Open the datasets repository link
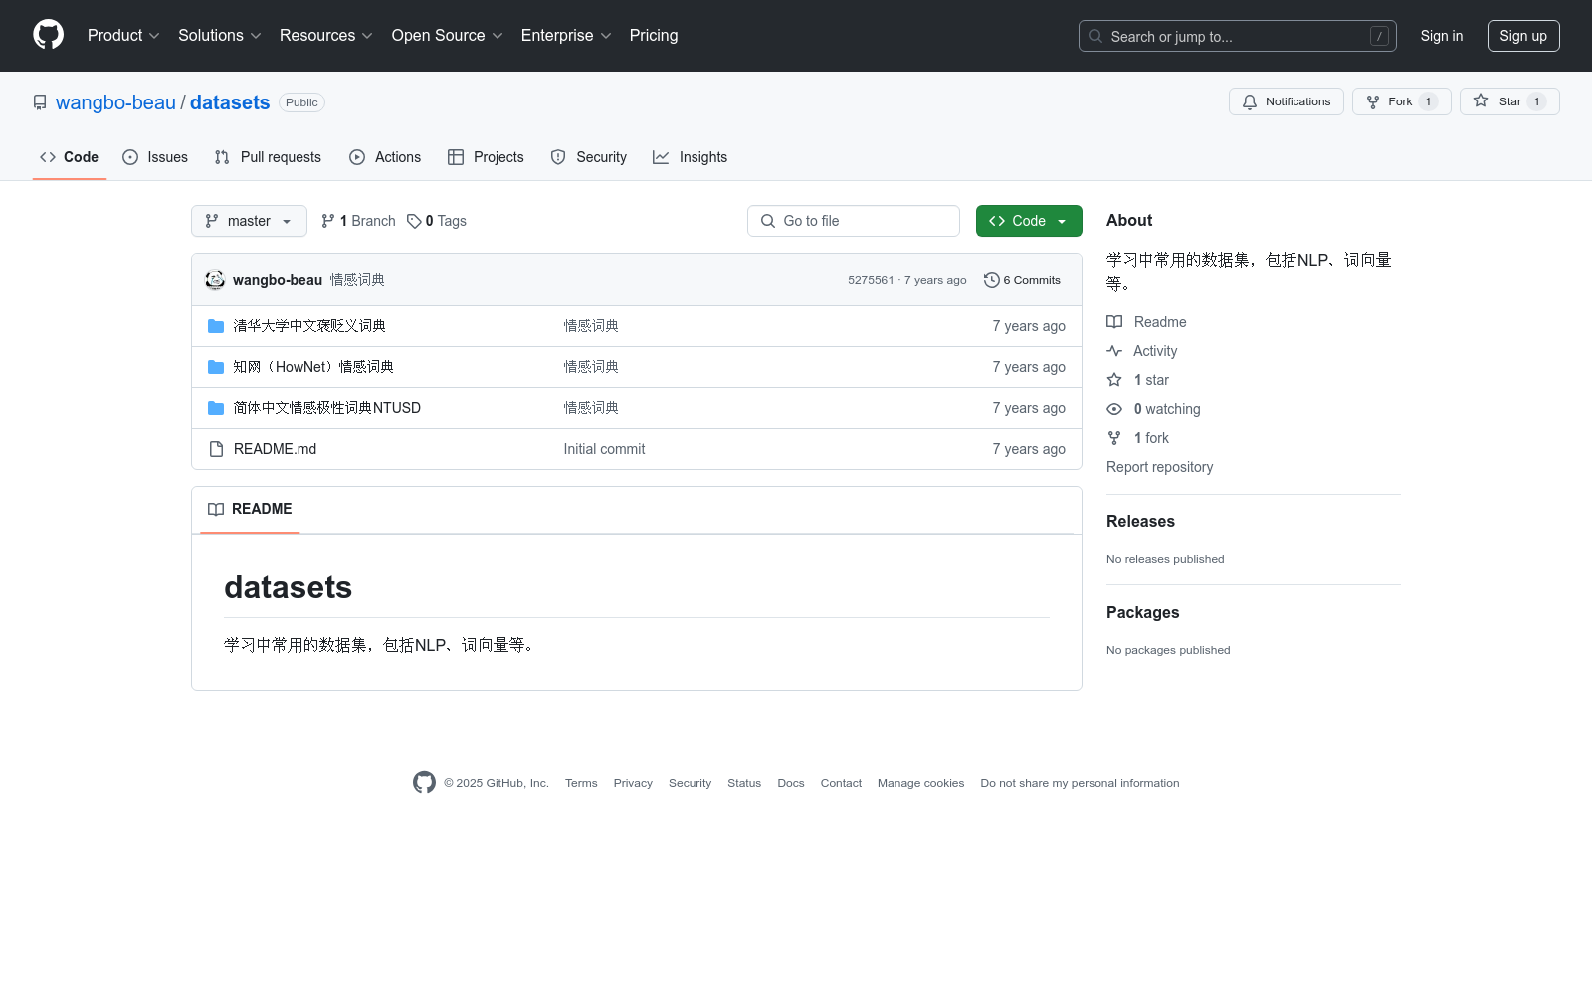1592x995 pixels. click(x=230, y=102)
